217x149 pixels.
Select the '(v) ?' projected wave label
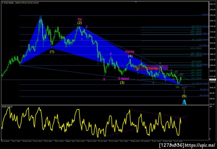click(184, 88)
